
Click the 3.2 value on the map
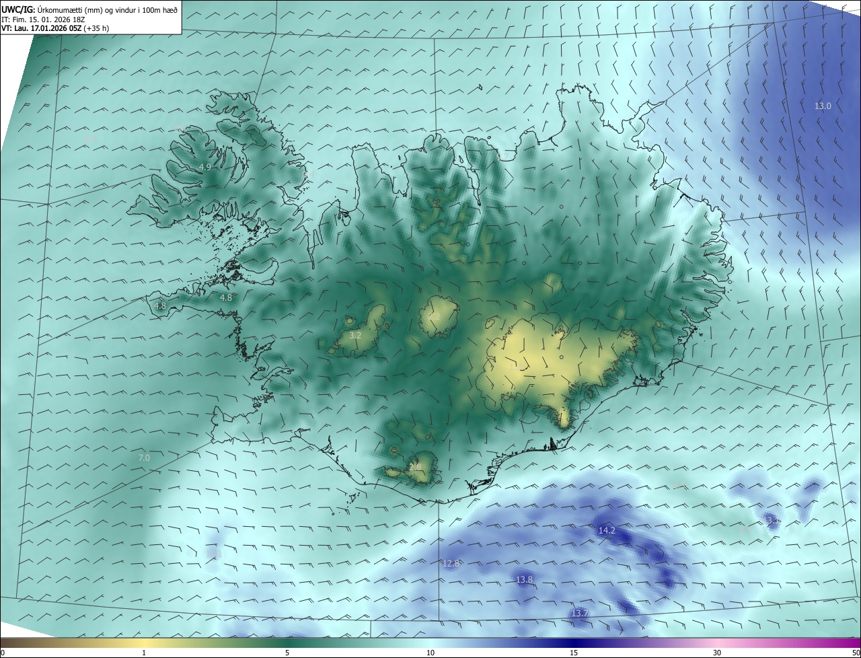(x=356, y=335)
